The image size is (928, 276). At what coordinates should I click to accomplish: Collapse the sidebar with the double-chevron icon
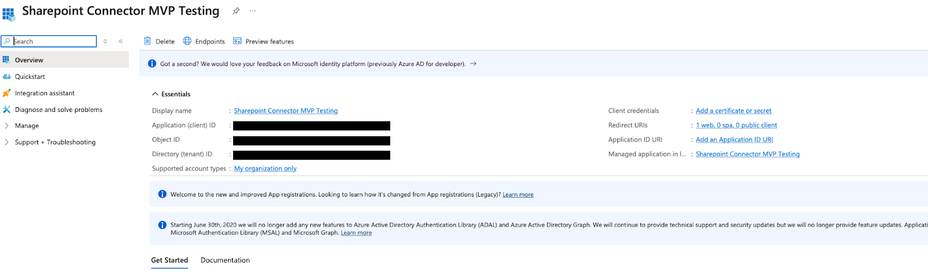click(121, 41)
